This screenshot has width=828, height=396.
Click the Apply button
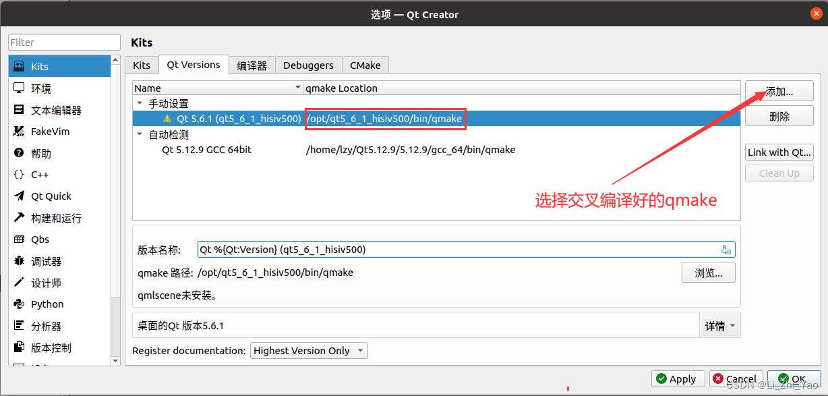click(678, 379)
